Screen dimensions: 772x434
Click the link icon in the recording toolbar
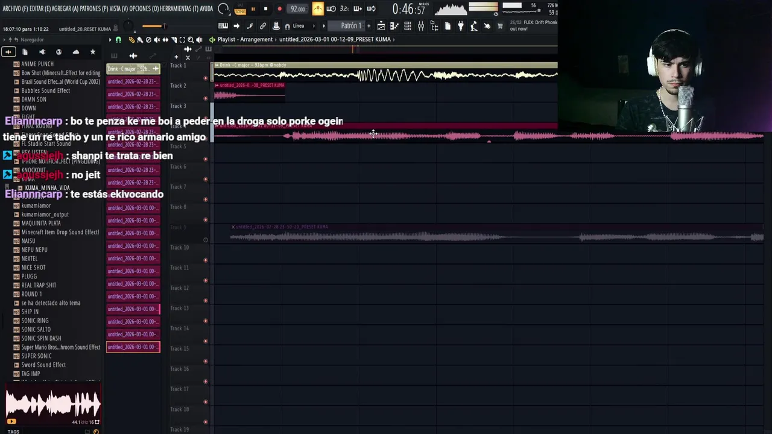pos(263,26)
